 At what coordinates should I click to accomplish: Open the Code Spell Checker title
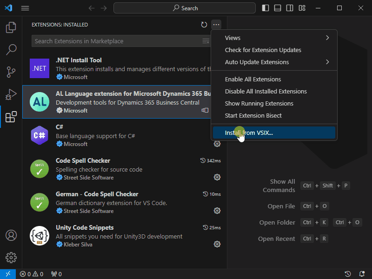point(83,160)
